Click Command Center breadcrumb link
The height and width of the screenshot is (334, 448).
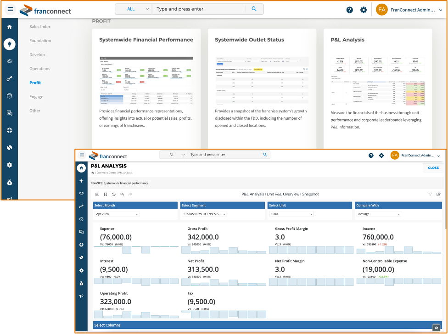[106, 173]
